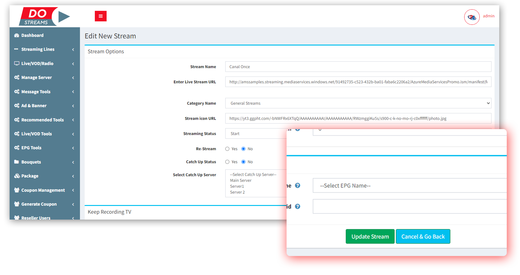Select No for Re-Stream
Viewport: 520px width, 275px height.
coord(244,149)
